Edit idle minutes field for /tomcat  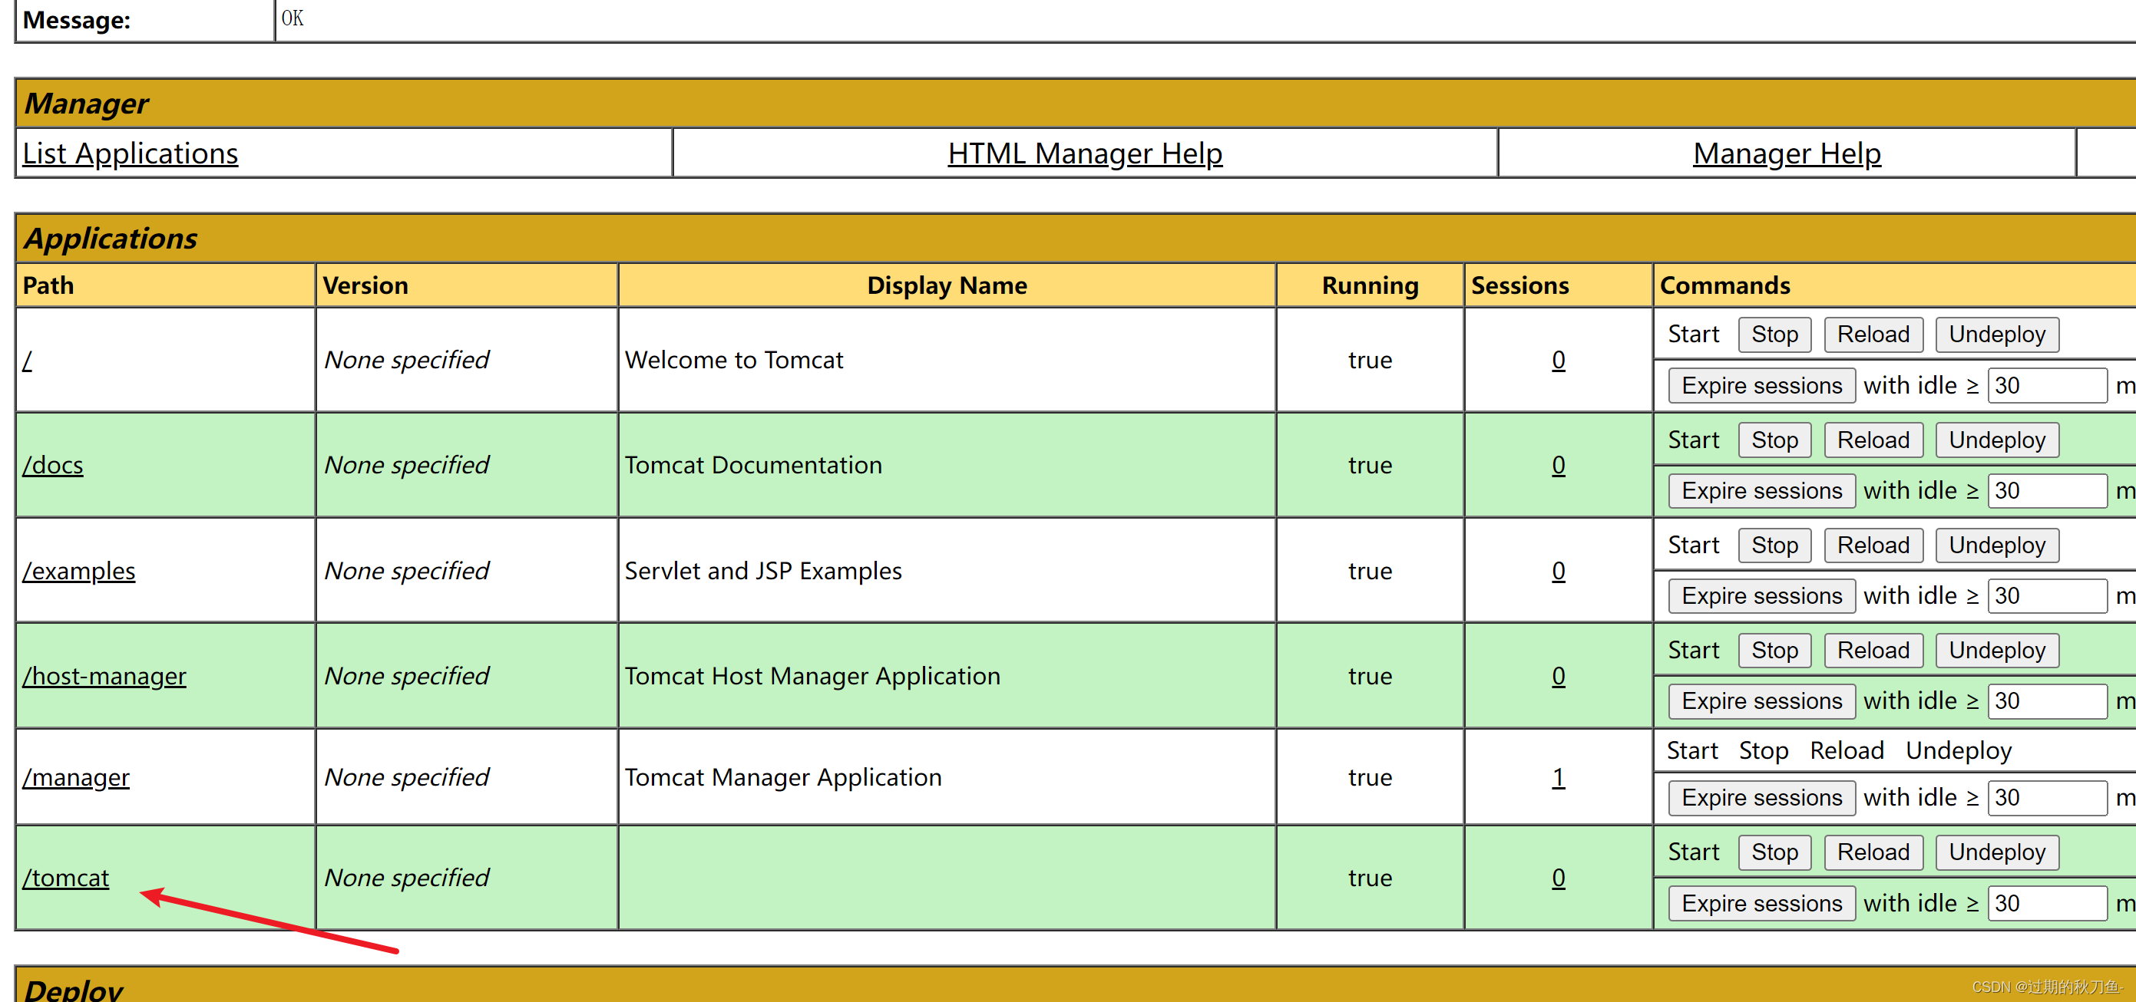pyautogui.click(x=2046, y=905)
